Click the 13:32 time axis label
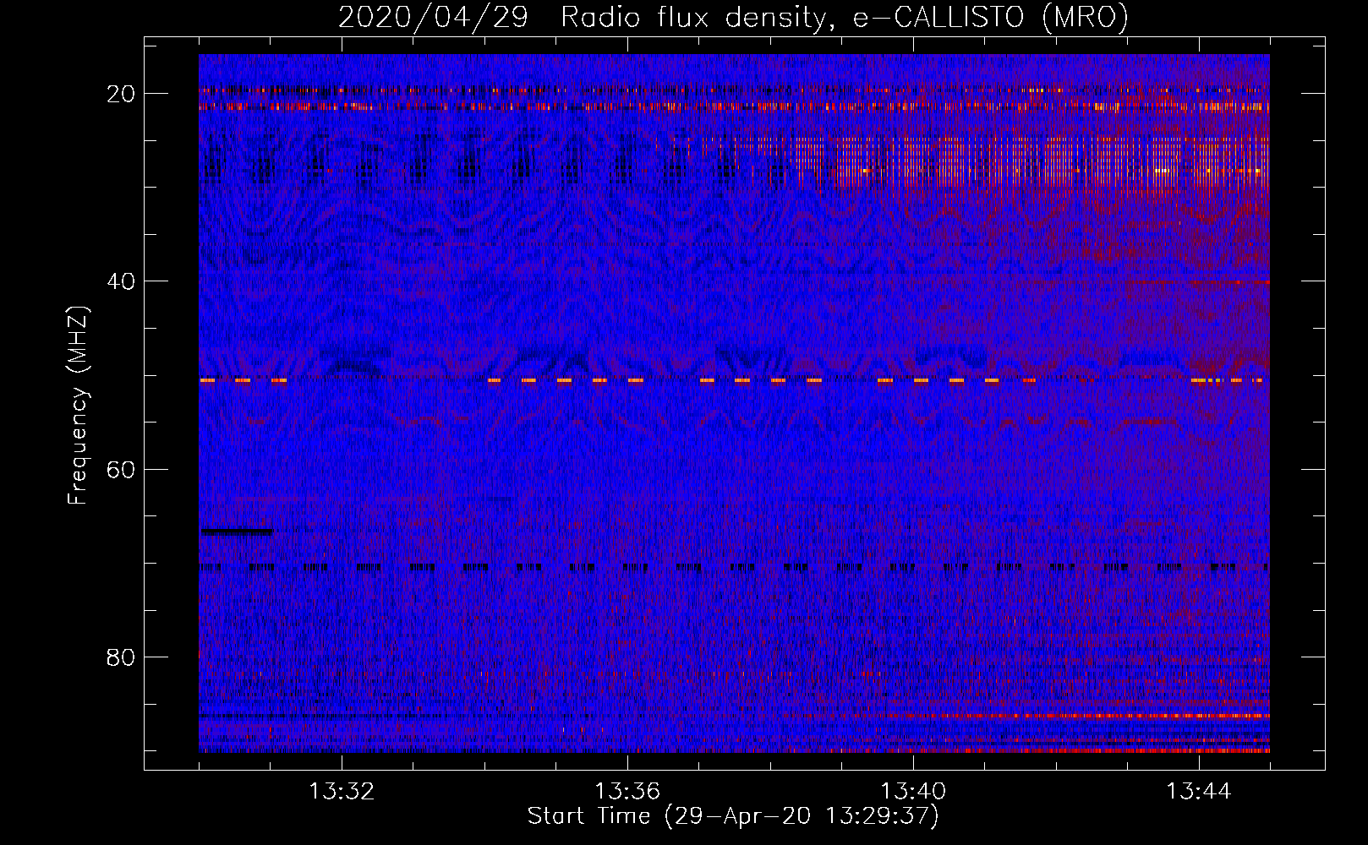1368x845 pixels. [x=342, y=792]
